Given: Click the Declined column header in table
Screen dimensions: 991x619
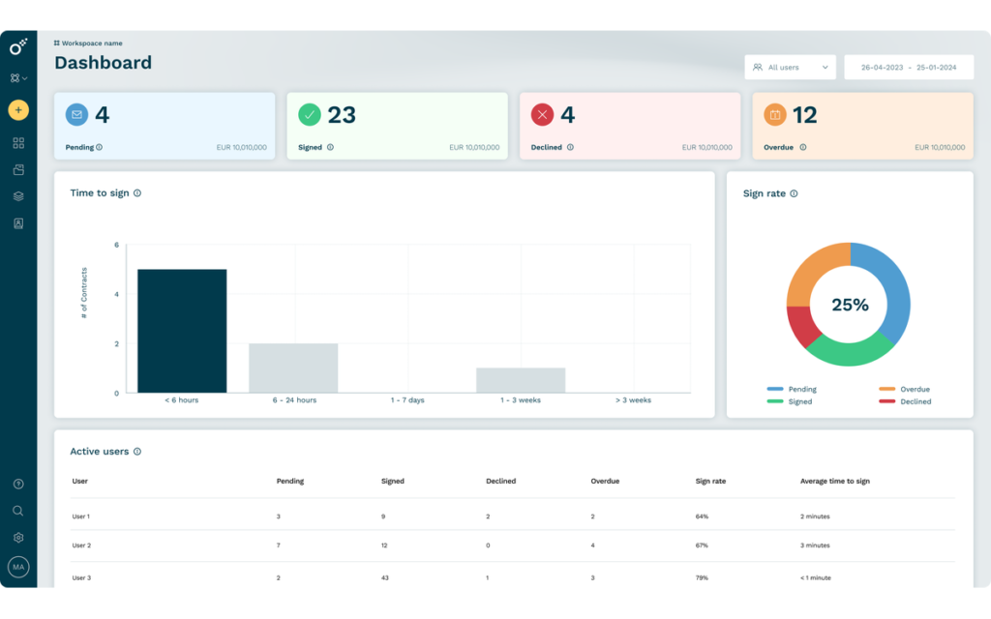Looking at the screenshot, I should [x=500, y=482].
